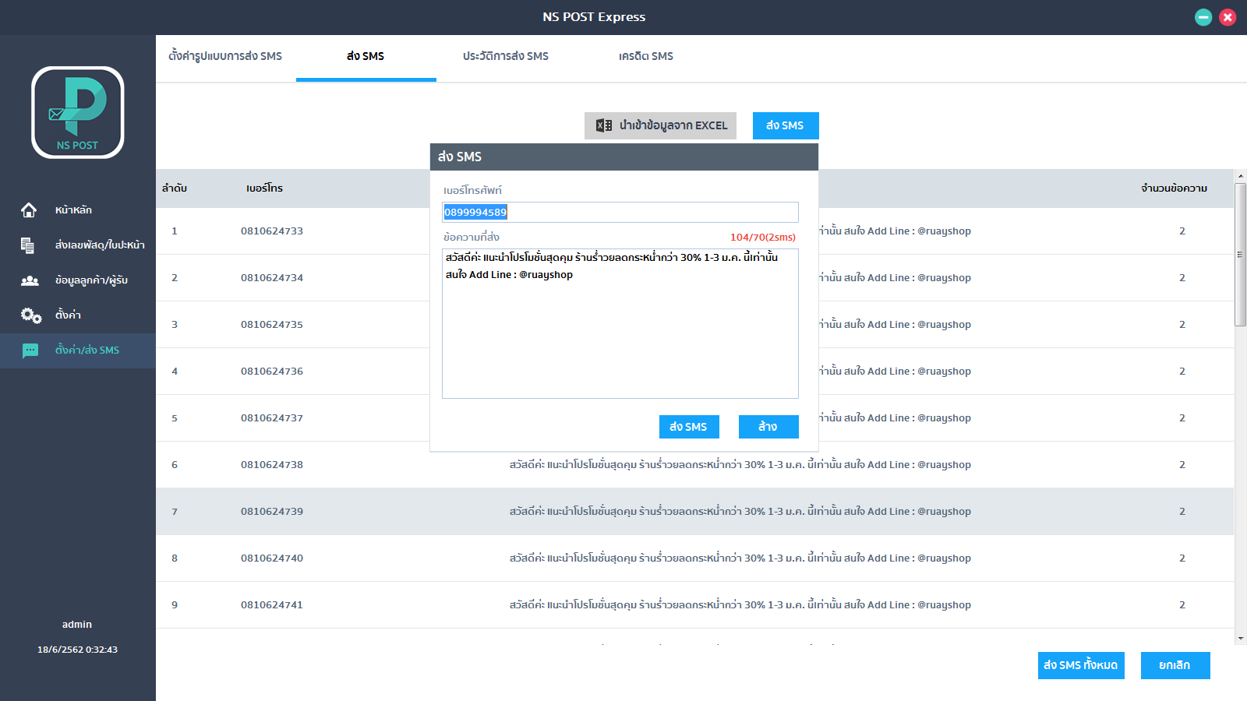Open the home icon หน้าหลัก
This screenshot has height=701, width=1247.
click(29, 210)
